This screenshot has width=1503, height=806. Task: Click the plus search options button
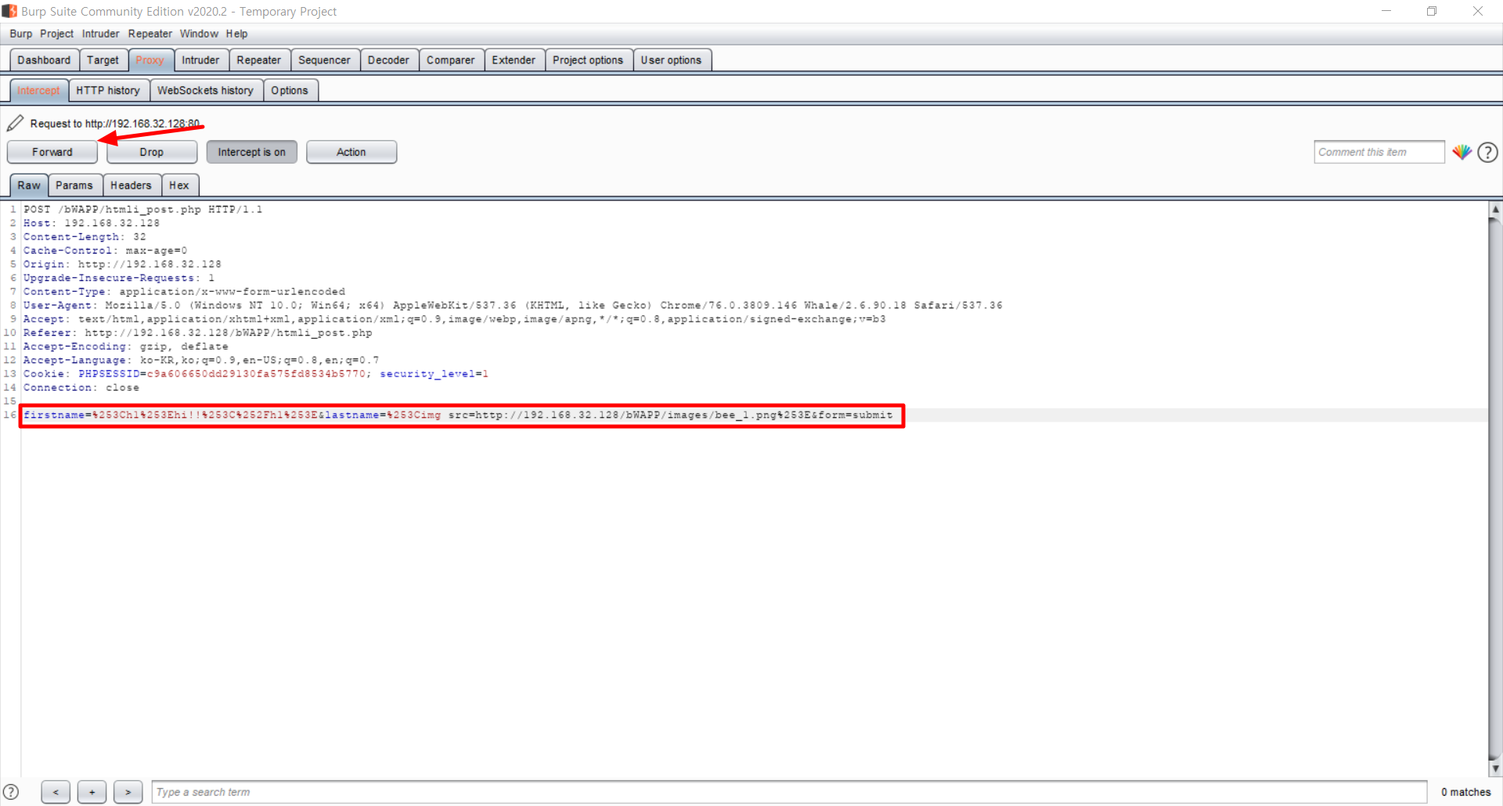(x=92, y=792)
